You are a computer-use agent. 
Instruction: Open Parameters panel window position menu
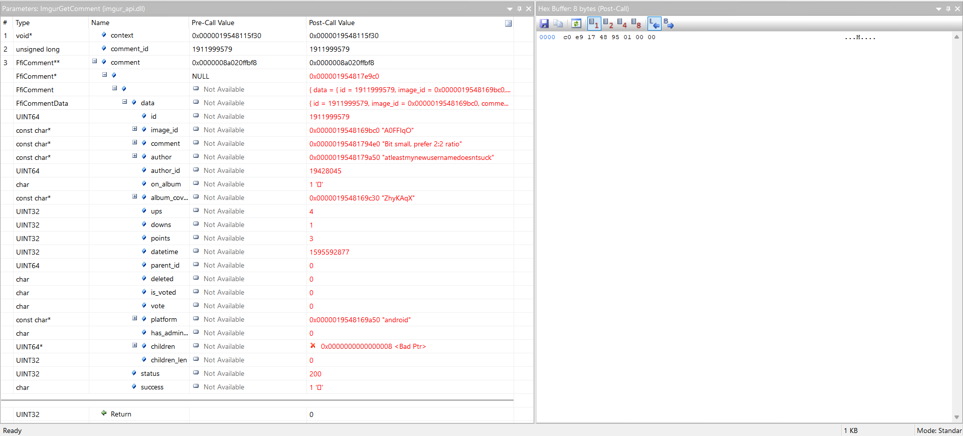tap(510, 9)
